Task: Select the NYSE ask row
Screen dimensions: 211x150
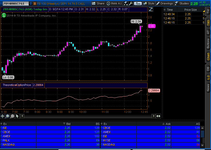Action: [150, 140]
